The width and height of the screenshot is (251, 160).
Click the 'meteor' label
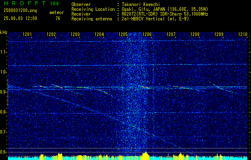57,12
